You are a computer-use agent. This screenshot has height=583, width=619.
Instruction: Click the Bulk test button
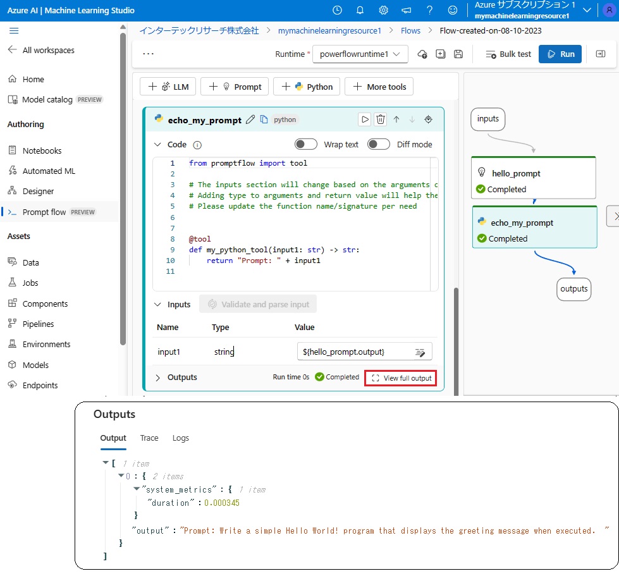tap(508, 54)
